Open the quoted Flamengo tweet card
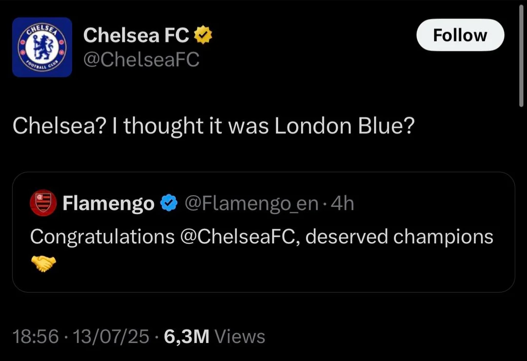 pos(263,232)
